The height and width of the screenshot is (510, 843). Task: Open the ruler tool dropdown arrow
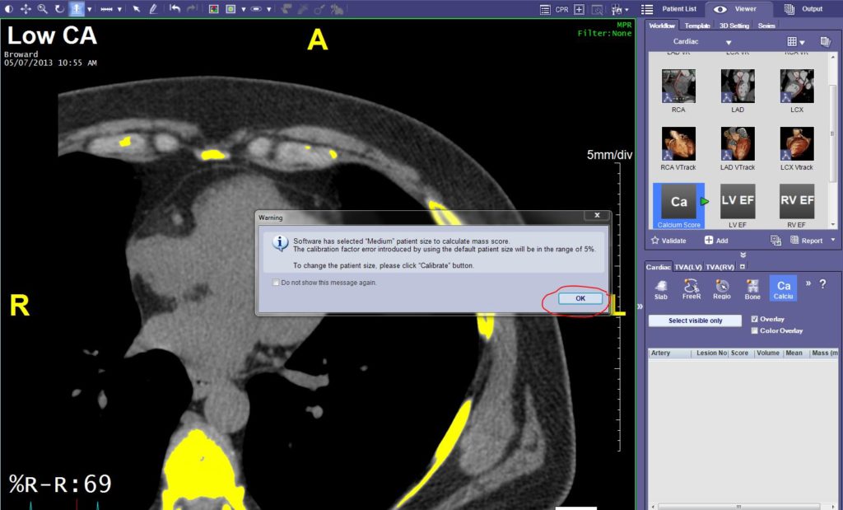click(x=119, y=10)
